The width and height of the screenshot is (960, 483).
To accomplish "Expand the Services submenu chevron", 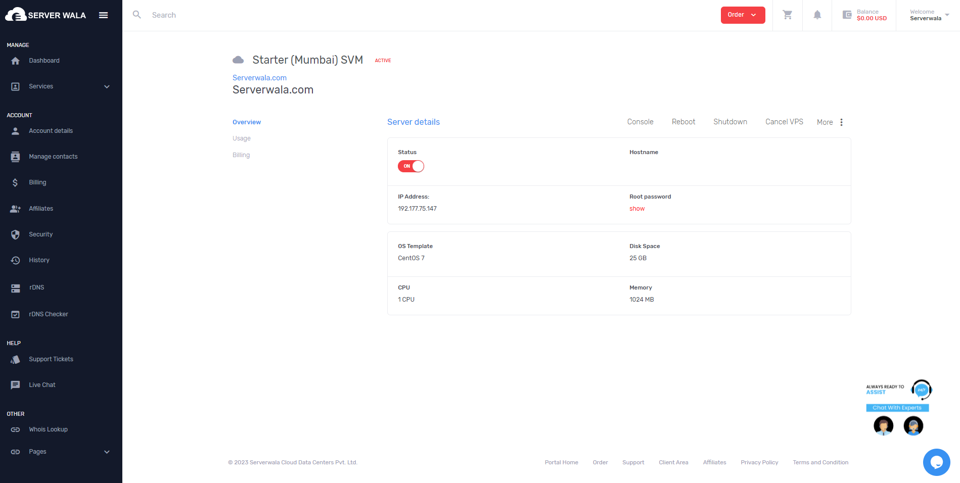I will (107, 86).
